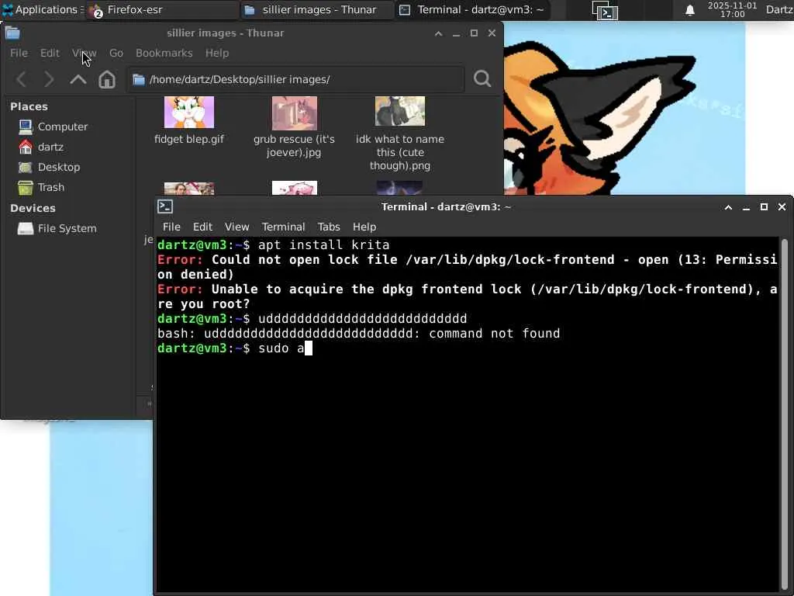Open notifications bell in top panel
794x596 pixels.
[689, 10]
